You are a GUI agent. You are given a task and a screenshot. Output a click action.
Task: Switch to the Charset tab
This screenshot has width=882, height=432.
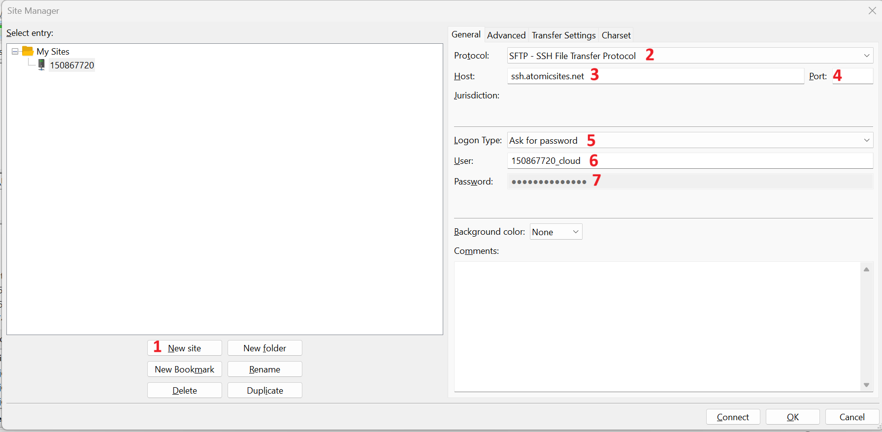[616, 35]
